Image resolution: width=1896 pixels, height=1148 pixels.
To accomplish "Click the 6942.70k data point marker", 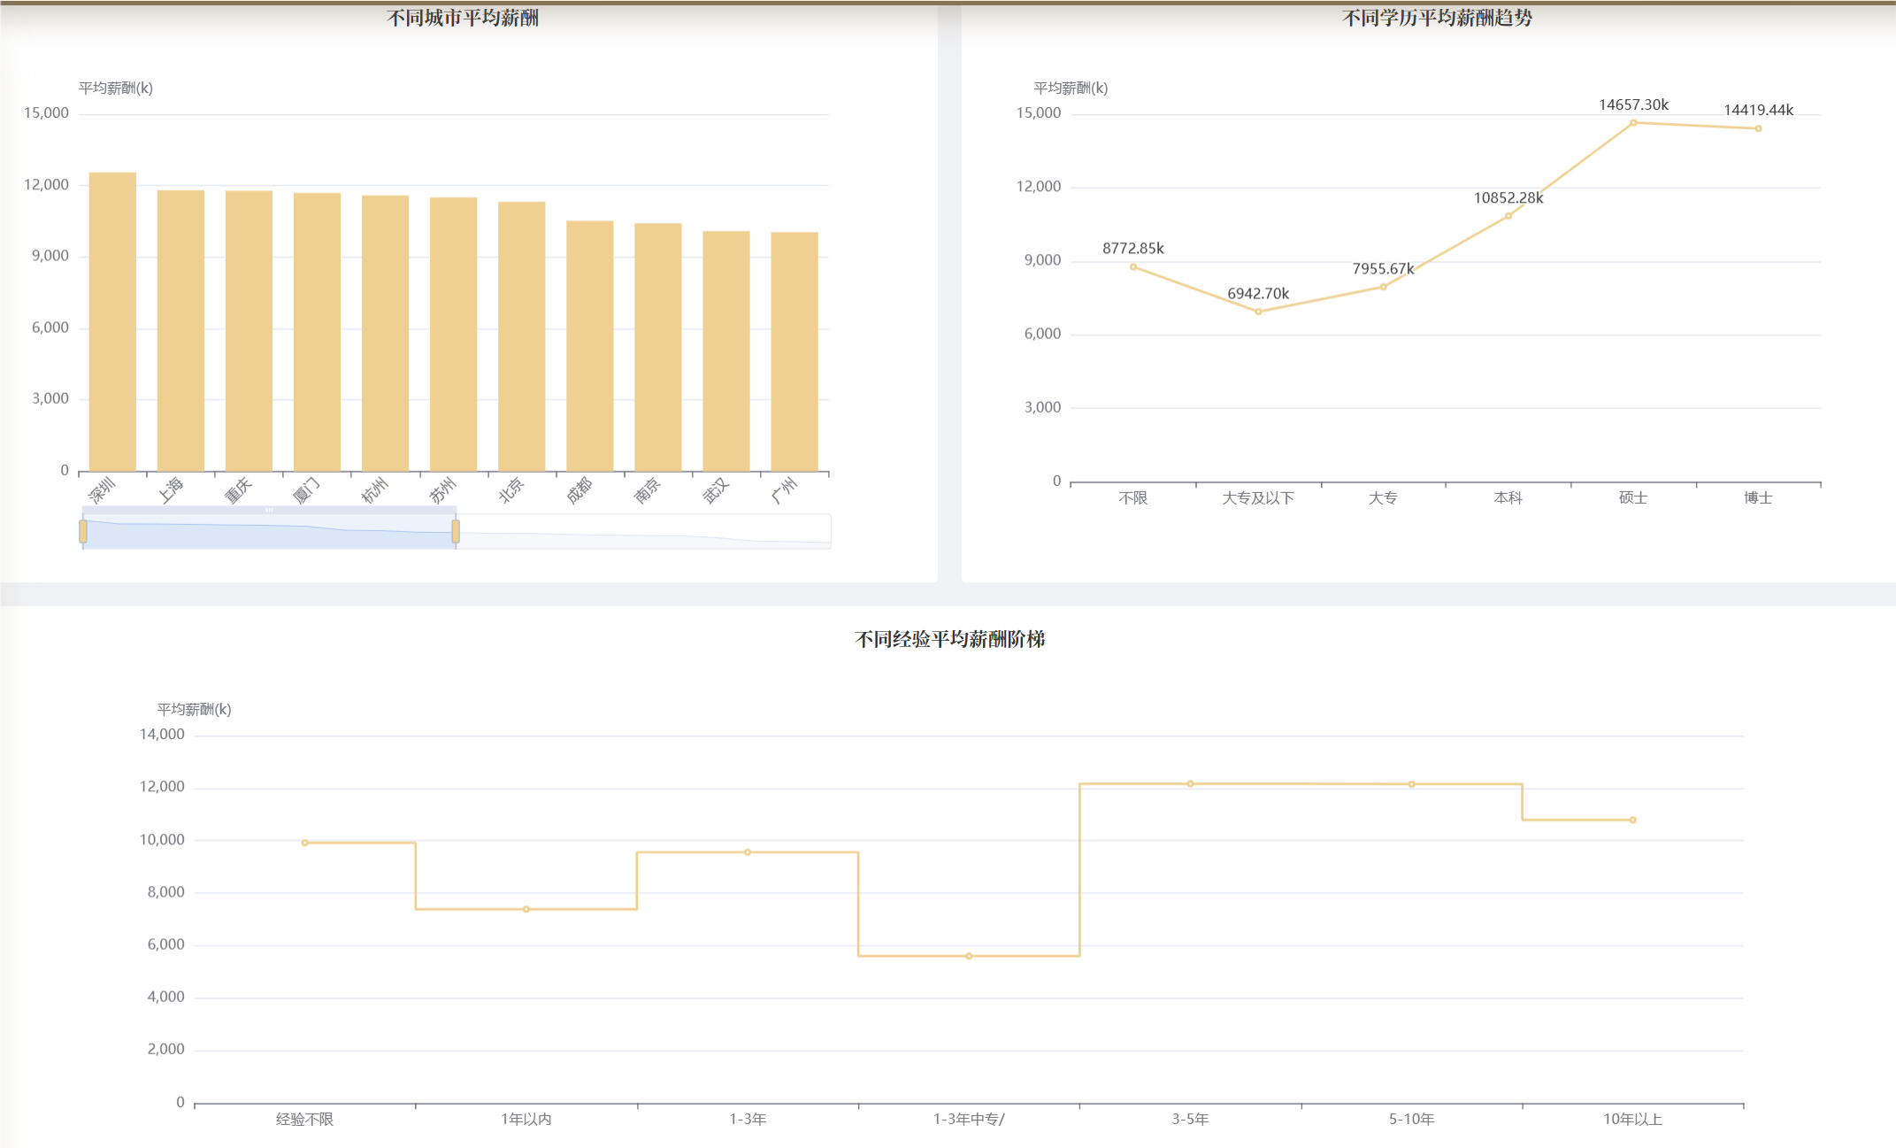I will pyautogui.click(x=1258, y=312).
